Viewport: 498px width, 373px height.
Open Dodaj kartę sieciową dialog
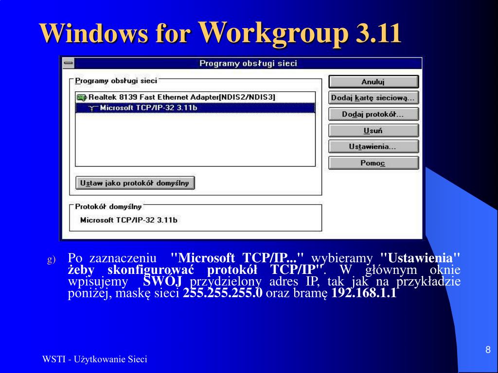(373, 98)
